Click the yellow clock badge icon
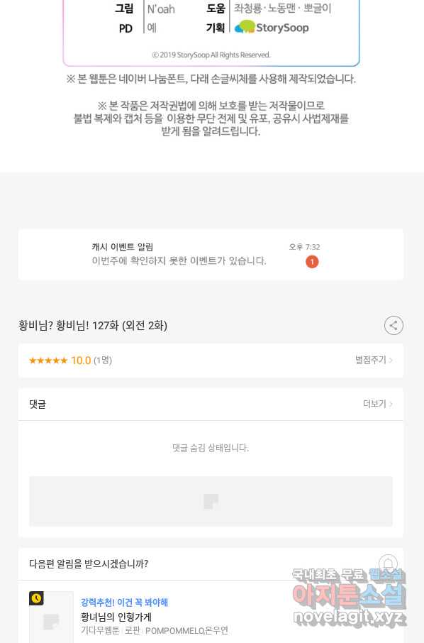424x643 pixels. click(36, 598)
